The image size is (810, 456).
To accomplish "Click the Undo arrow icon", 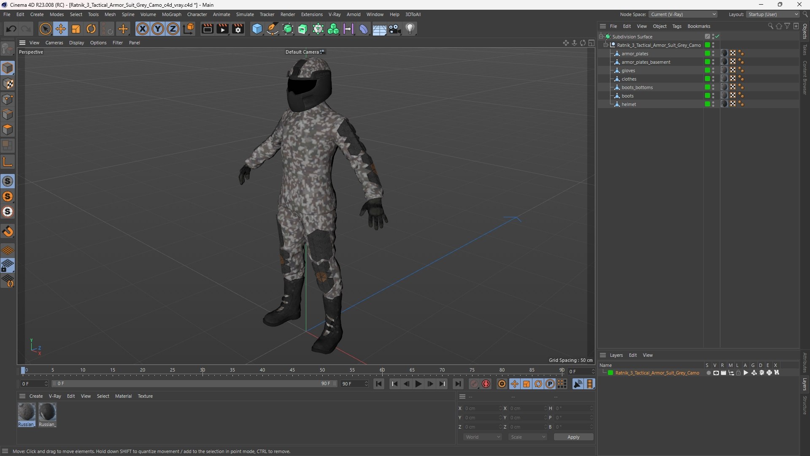I will (x=11, y=29).
